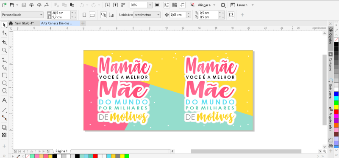The height and width of the screenshot is (158, 339).
Task: Click new document tab plus button
Action: (x=83, y=23)
